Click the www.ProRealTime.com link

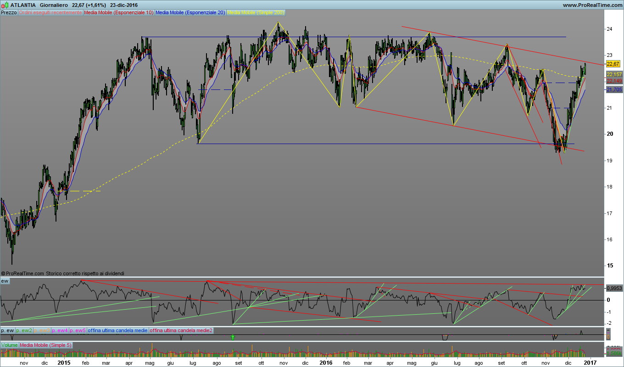[x=592, y=5]
